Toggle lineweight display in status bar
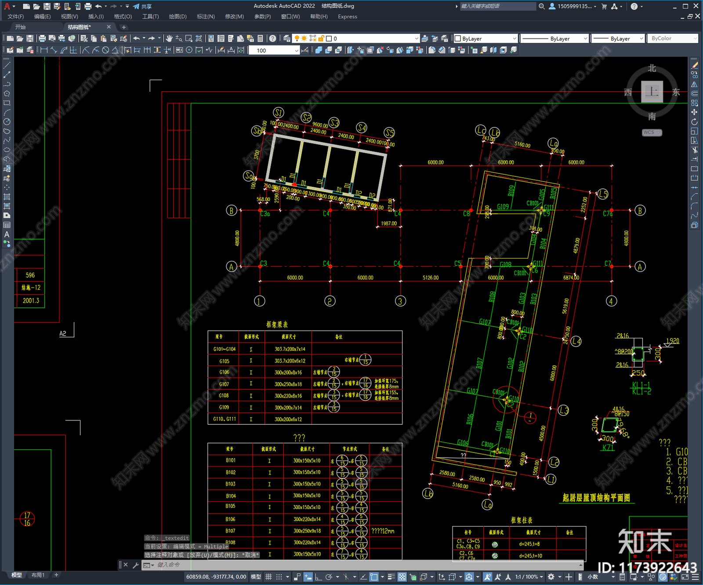This screenshot has height=585, width=703. coord(391,577)
